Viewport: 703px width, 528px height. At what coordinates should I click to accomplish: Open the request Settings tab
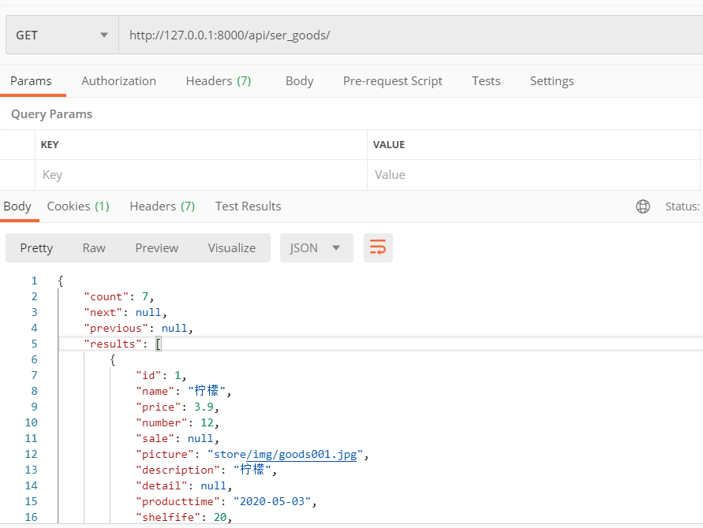click(x=552, y=81)
